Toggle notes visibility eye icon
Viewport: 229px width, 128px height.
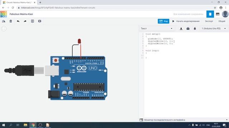(40, 21)
